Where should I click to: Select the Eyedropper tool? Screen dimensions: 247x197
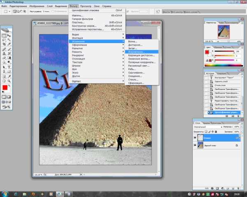9,77
